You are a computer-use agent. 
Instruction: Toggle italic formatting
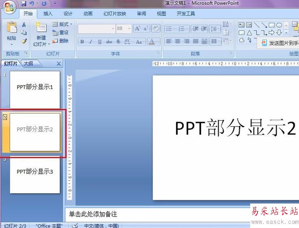(91, 42)
